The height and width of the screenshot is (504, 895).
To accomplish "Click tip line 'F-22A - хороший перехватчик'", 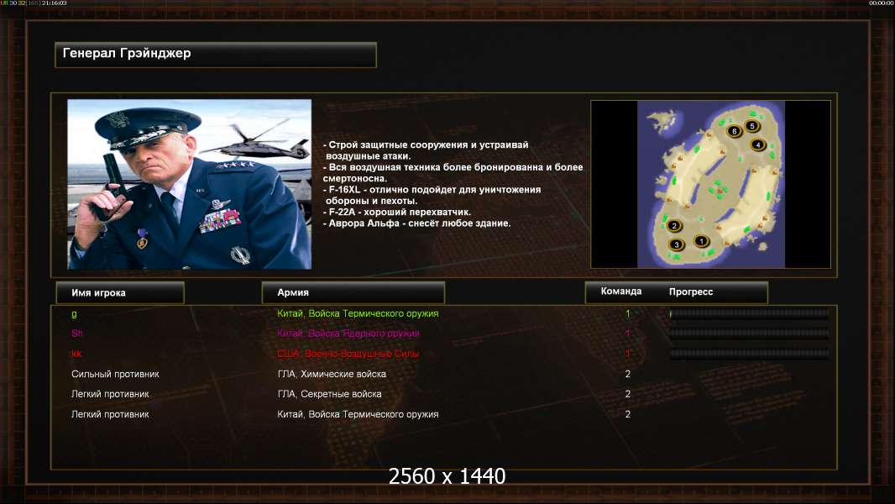I will click(396, 212).
